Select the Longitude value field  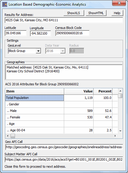click(41, 33)
